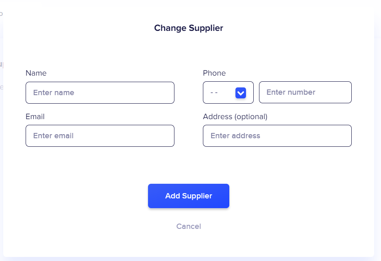The image size is (381, 261).
Task: Click the "Enter name" placeholder text
Action: coord(54,93)
